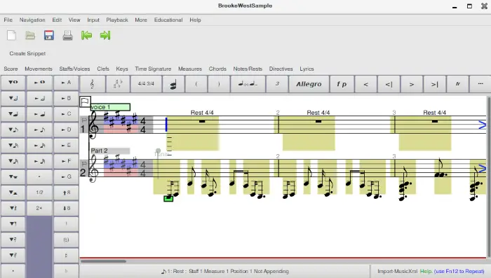Click the treble clef palette button
This screenshot has height=278, width=491.
pyautogui.click(x=93, y=84)
